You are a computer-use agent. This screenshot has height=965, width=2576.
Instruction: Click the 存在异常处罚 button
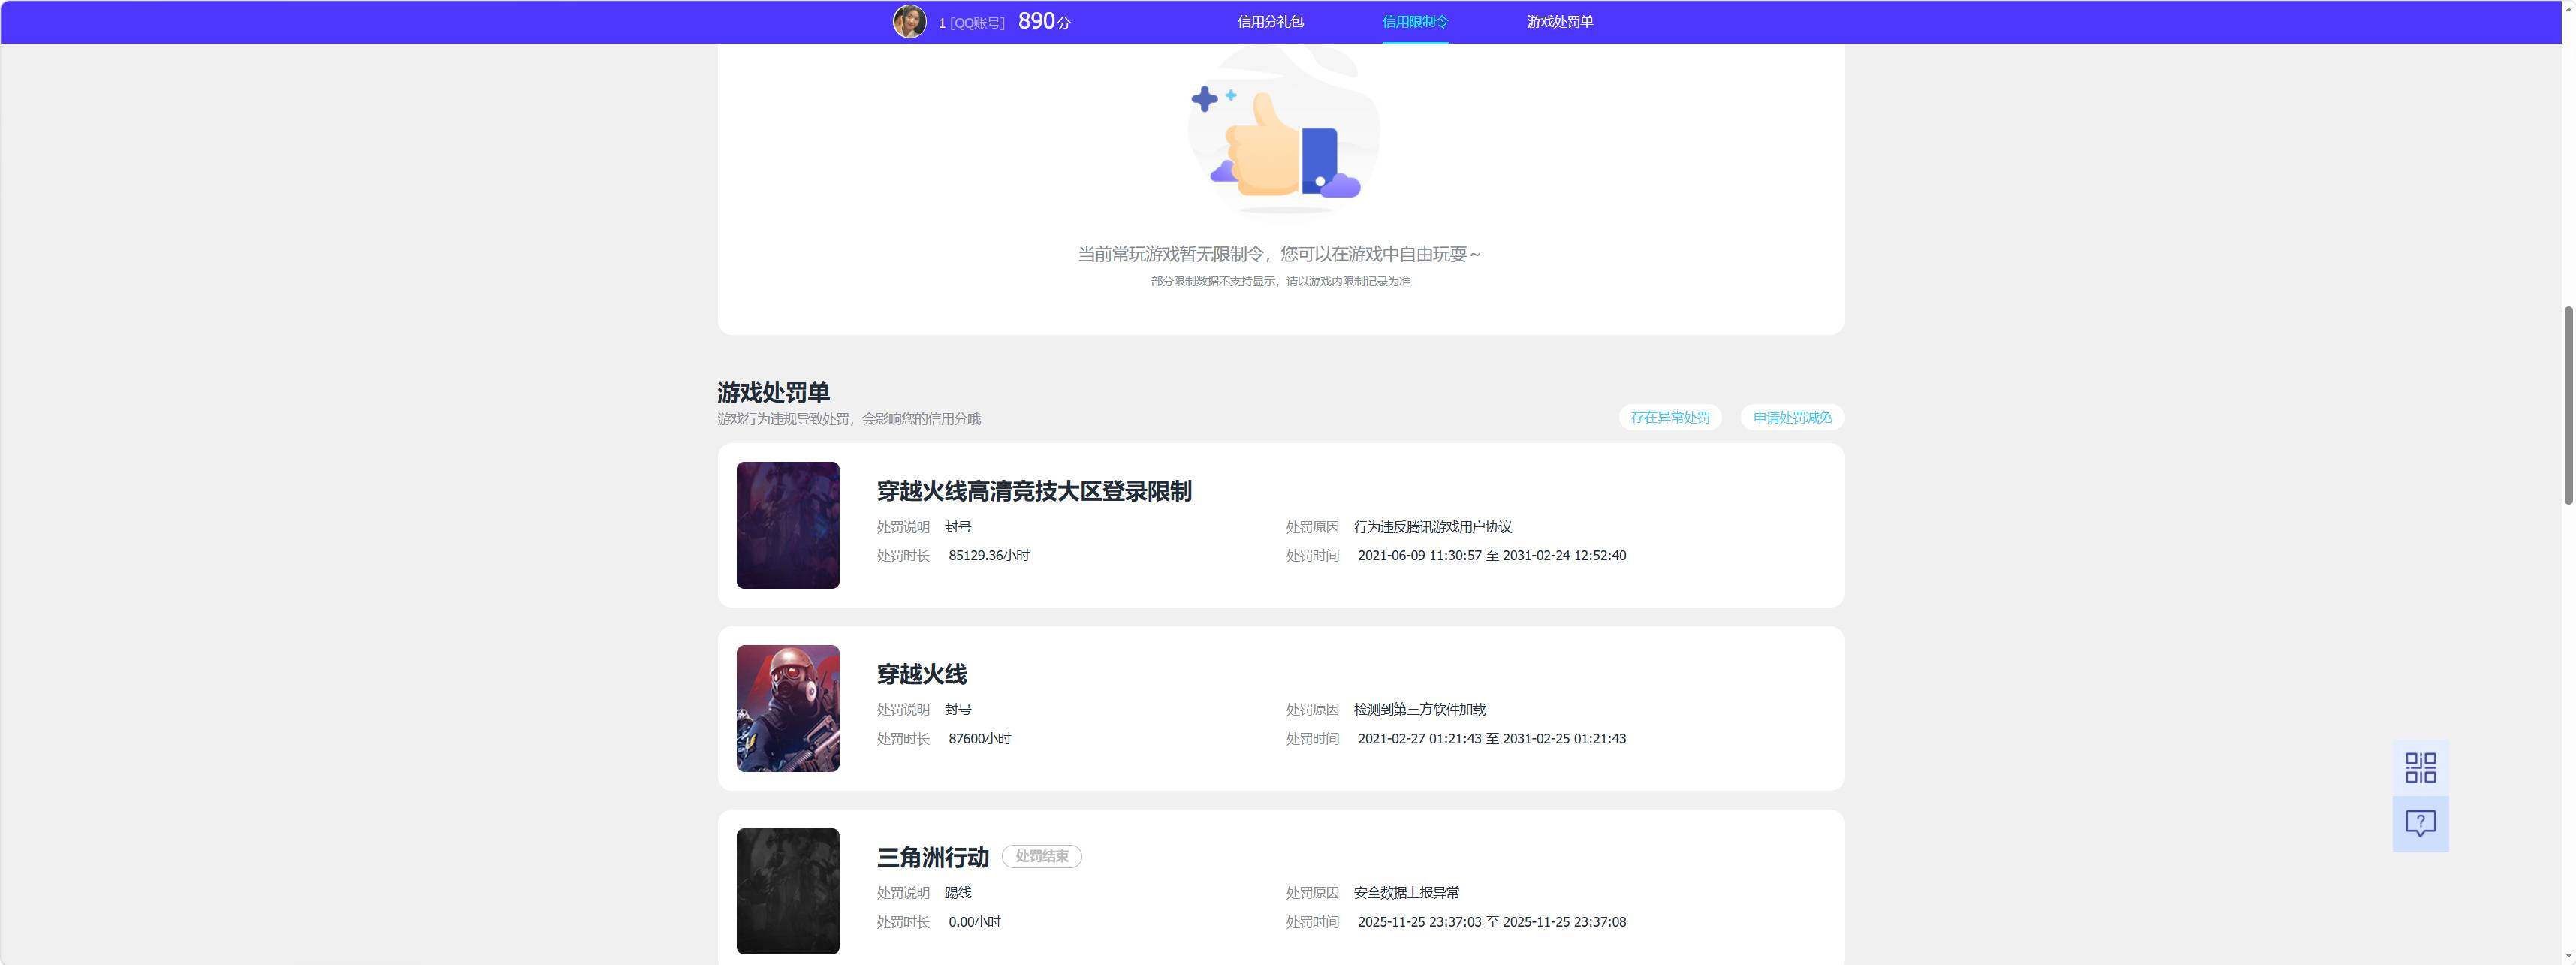coord(1670,417)
